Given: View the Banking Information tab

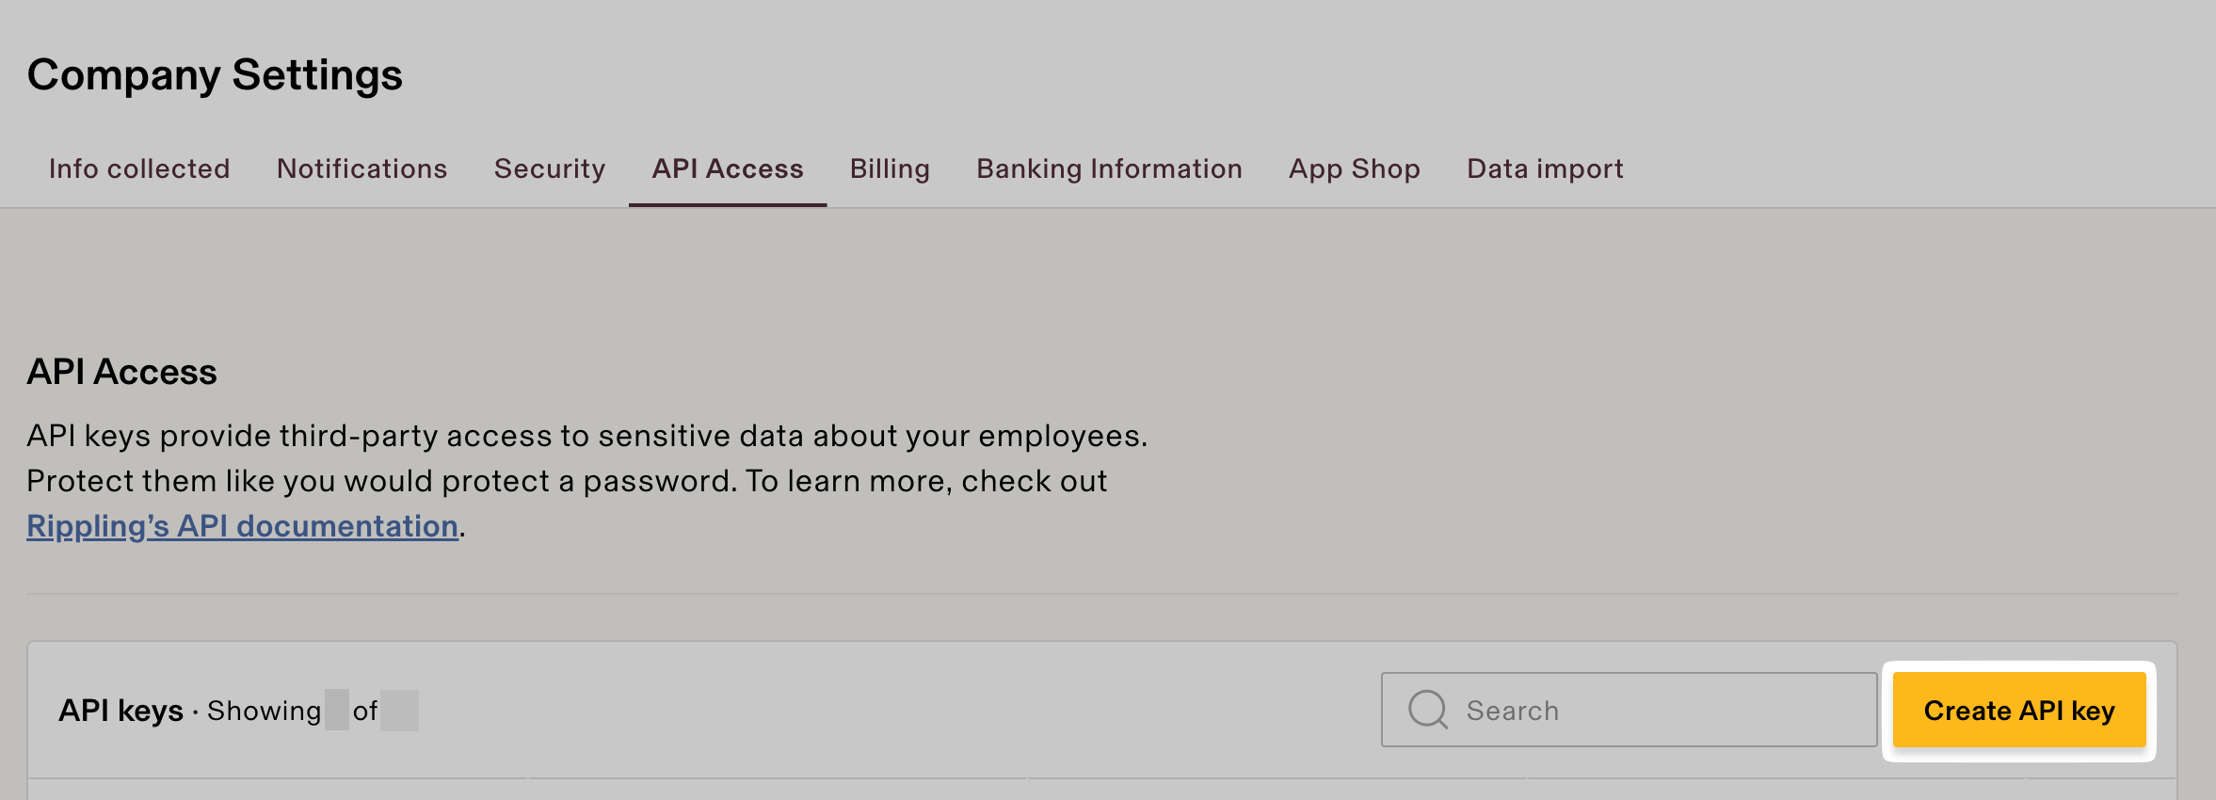Looking at the screenshot, I should (1109, 168).
